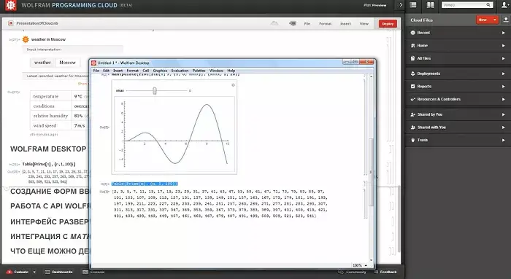Viewport: 511px width, 279px height.
Task: Open the user account icon
Action: pyautogui.click(x=504, y=5)
